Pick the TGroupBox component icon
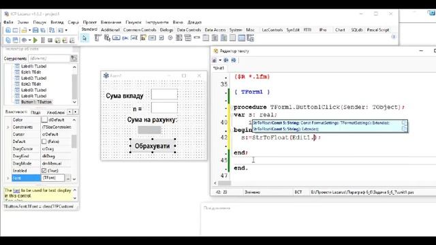The image size is (436, 245). click(x=206, y=38)
